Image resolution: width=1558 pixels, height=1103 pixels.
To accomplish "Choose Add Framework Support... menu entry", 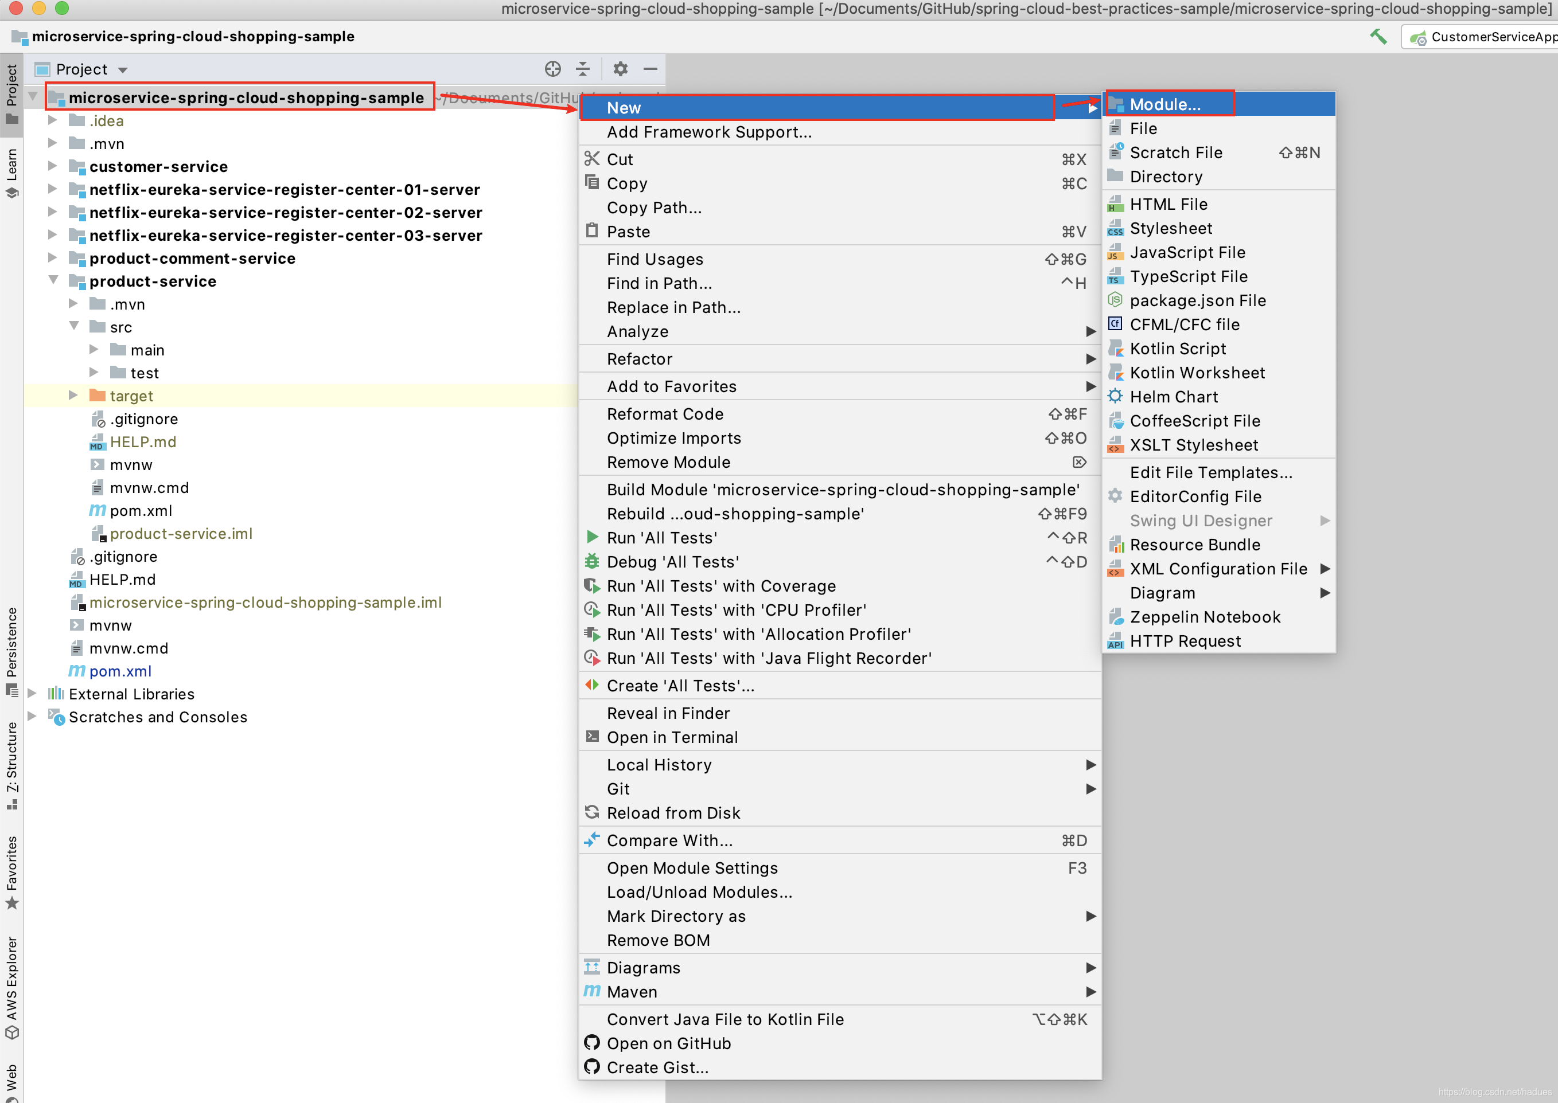I will click(x=840, y=132).
